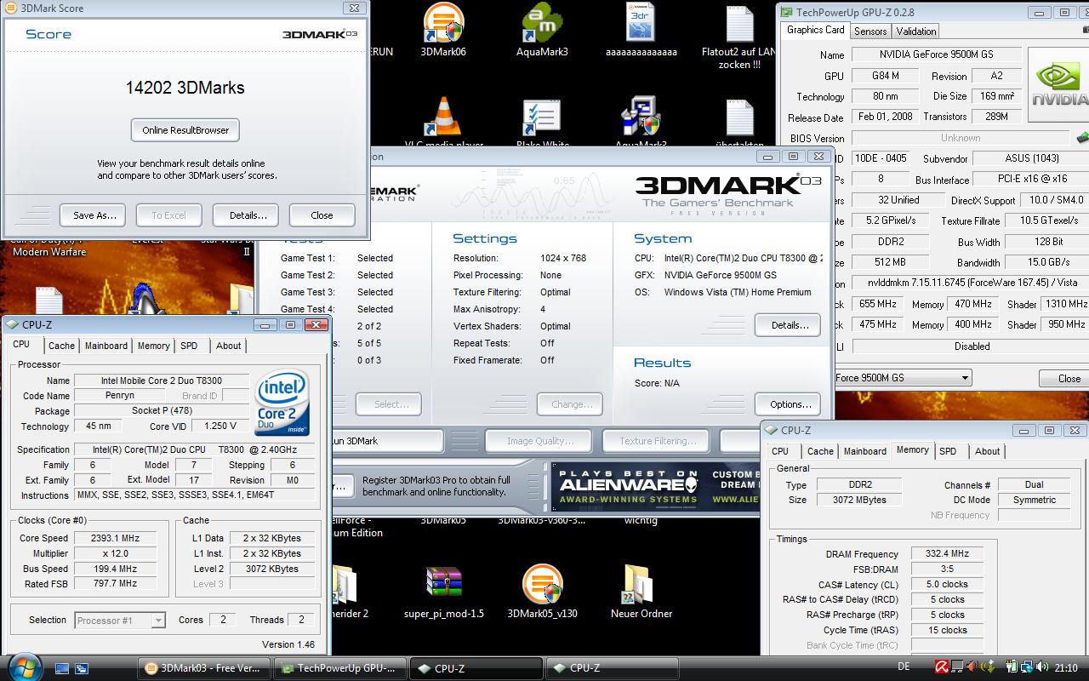Viewport: 1089px width, 681px height.
Task: Activate the TechPowerUp GPU-Z taskbar button
Action: coord(339,668)
